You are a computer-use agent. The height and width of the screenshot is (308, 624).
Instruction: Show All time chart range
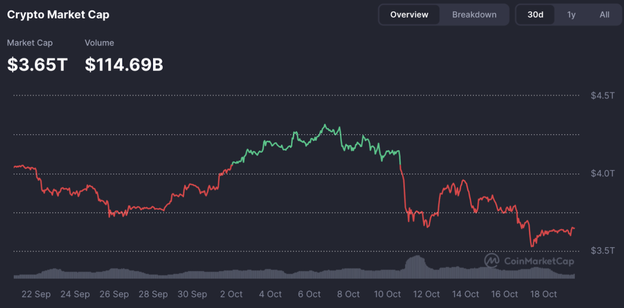click(604, 15)
